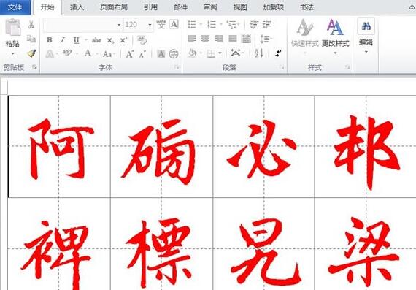Expand bullets list dropdown
Screen dimensions: 416x290
[x=201, y=25]
